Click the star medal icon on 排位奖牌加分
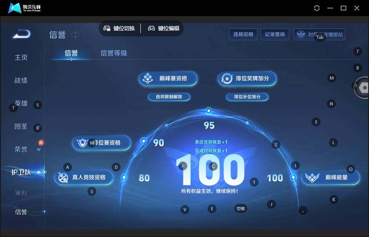Image resolution: width=369 pixels, height=237 pixels. (x=227, y=79)
